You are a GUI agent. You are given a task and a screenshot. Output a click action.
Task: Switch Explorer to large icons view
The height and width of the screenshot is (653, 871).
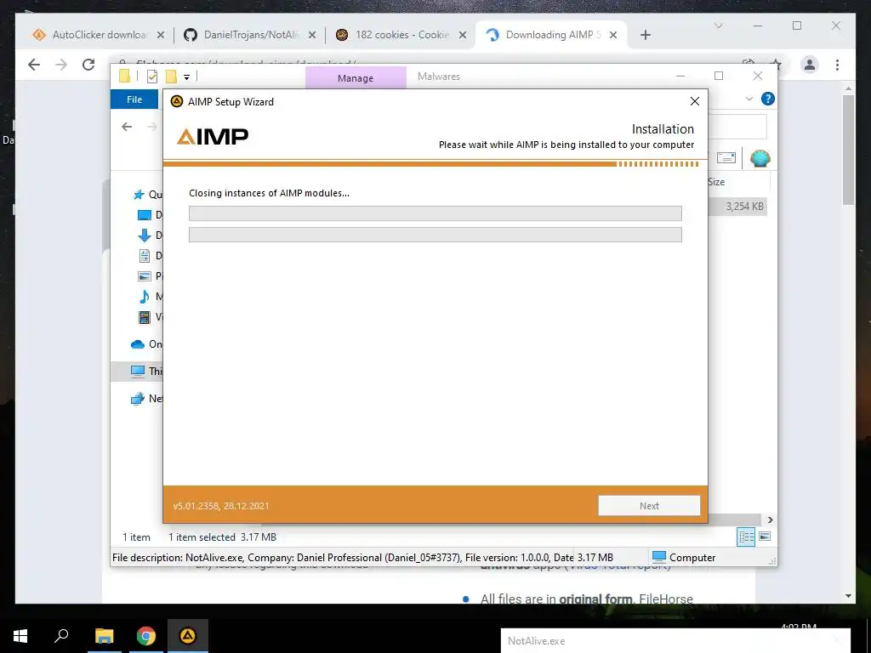click(765, 537)
